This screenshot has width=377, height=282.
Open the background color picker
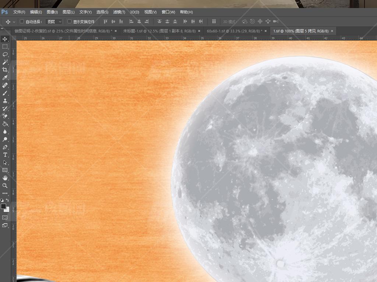[7, 210]
